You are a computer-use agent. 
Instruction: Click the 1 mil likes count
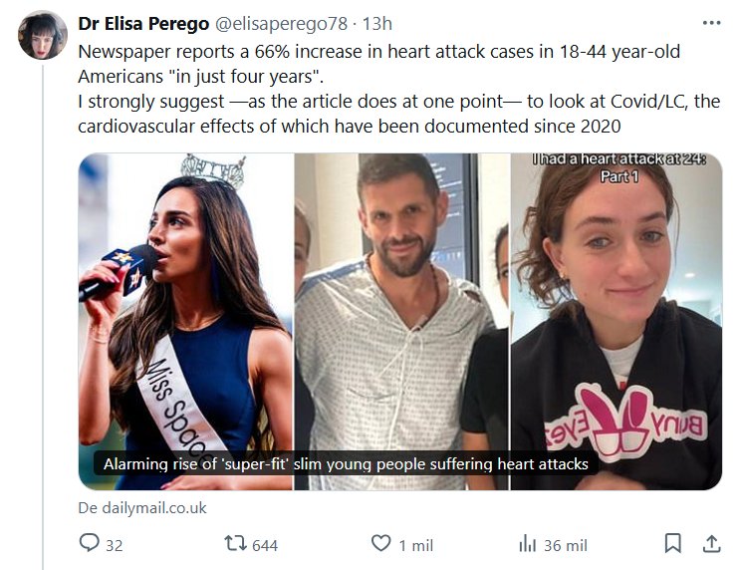(x=415, y=545)
